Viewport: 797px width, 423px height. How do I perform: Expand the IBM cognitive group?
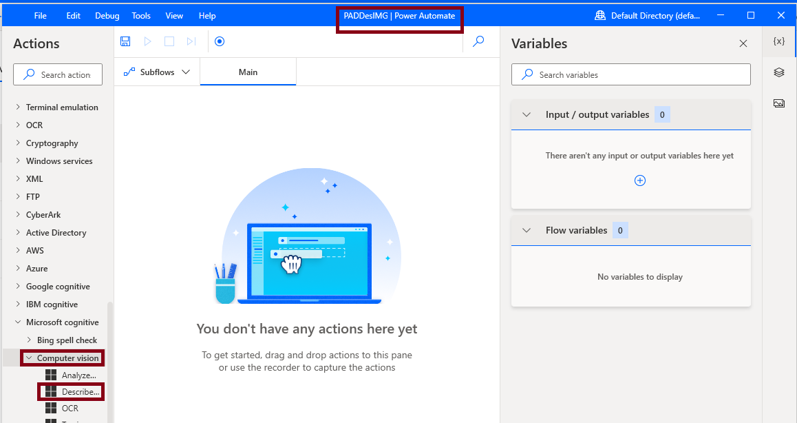pos(19,304)
